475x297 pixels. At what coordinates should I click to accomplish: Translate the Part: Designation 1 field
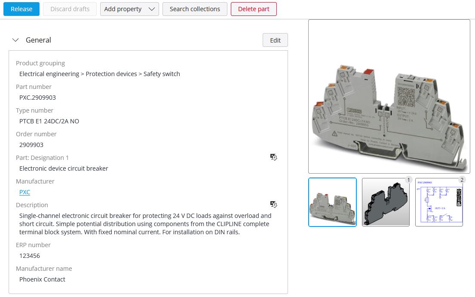273,157
